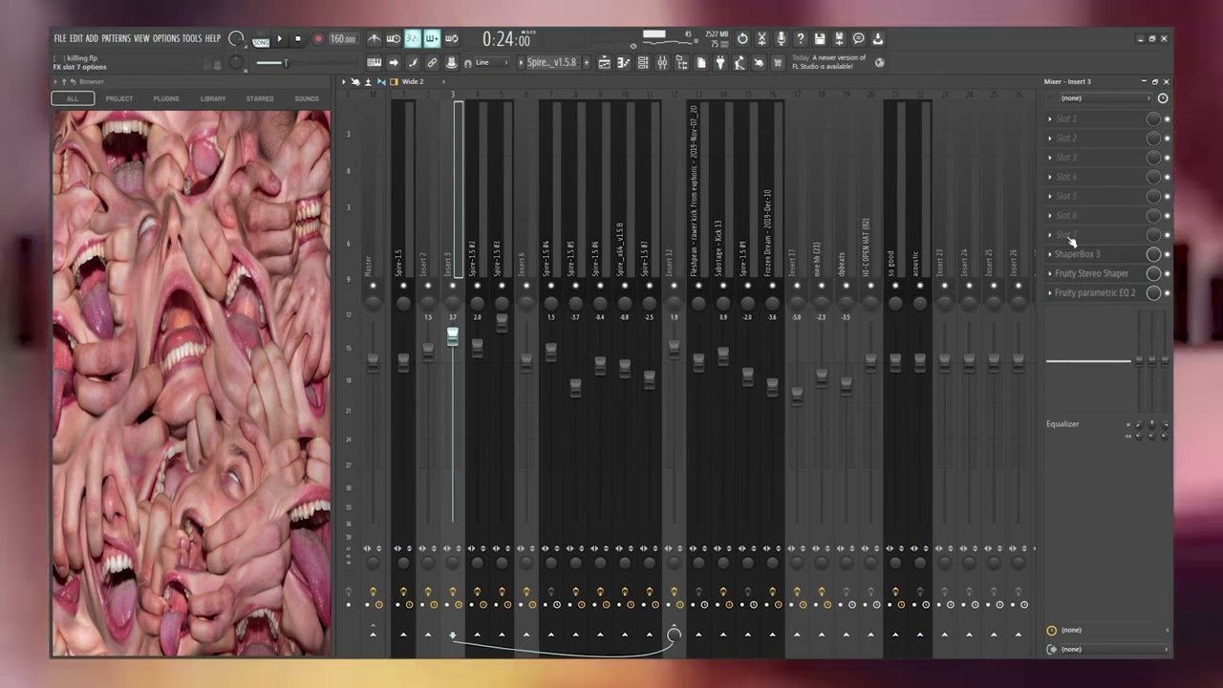Select the ALL browser tab
The width and height of the screenshot is (1223, 688).
pos(73,98)
